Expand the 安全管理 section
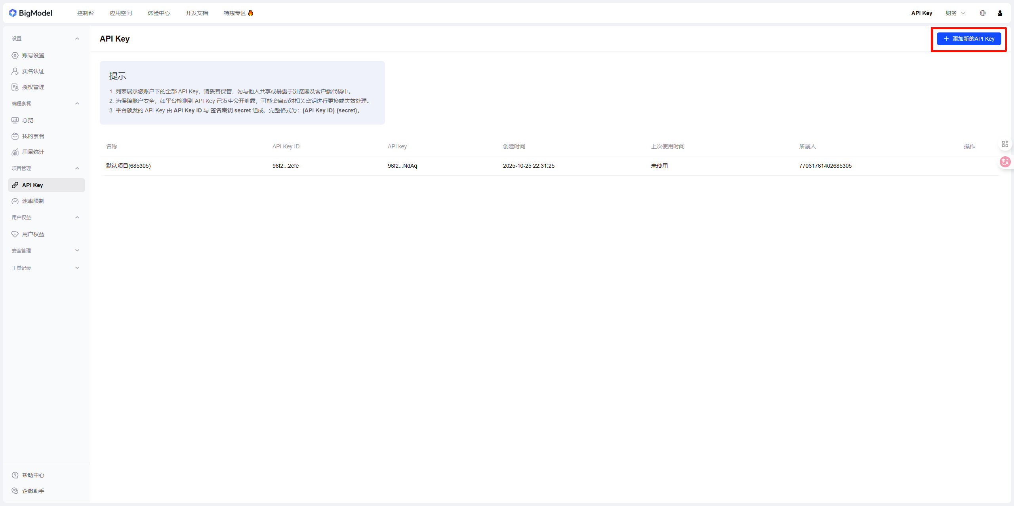 (x=77, y=250)
